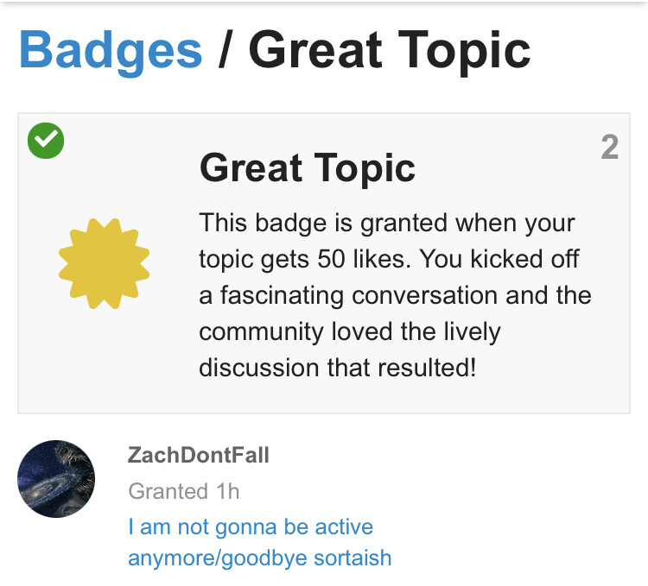This screenshot has width=648, height=586.
Task: Click 'anymore/goodbye sortaish' topic link line
Action: point(259,558)
